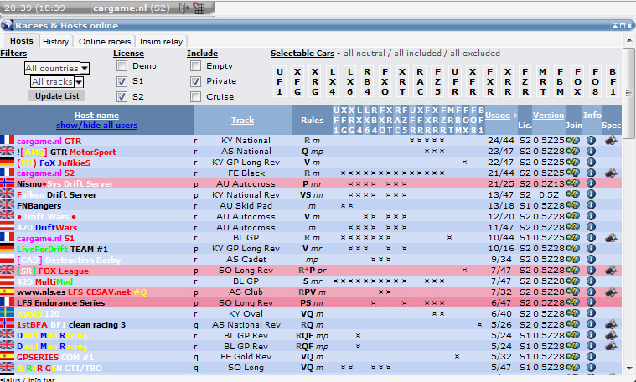Click the vertical scrollbar thumb
The height and width of the screenshot is (382, 636).
click(628, 93)
